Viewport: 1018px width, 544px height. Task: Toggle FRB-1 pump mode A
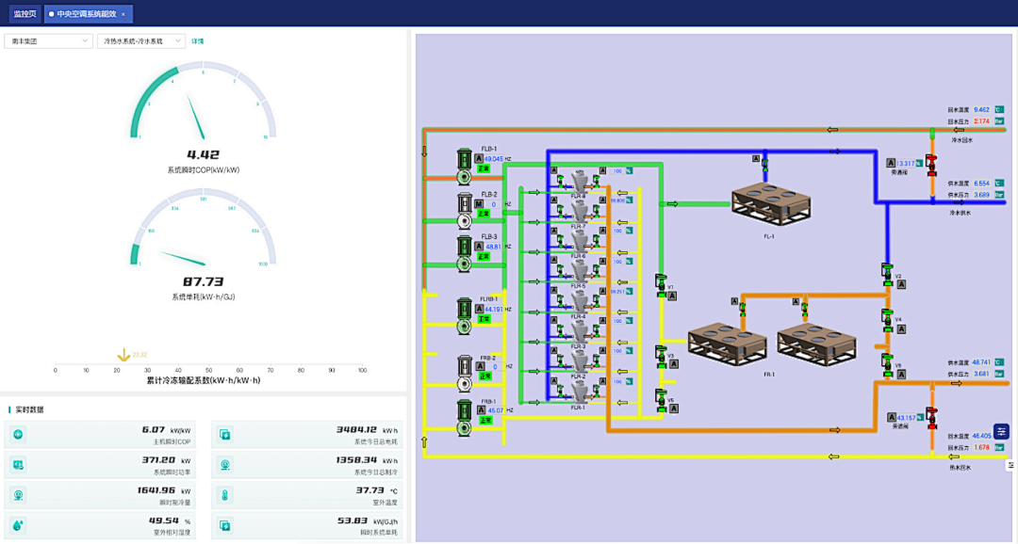(481, 410)
